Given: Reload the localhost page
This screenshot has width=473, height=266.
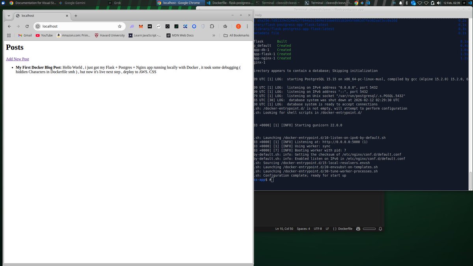Looking at the screenshot, I should (x=27, y=26).
